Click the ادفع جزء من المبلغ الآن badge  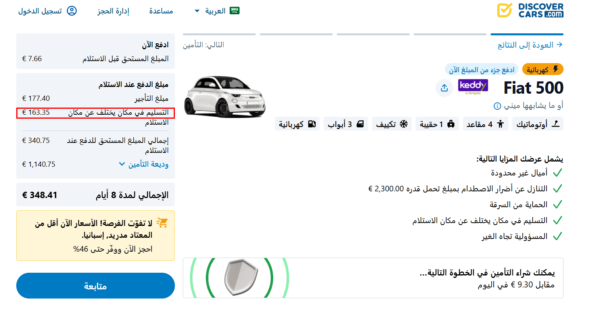click(x=481, y=70)
